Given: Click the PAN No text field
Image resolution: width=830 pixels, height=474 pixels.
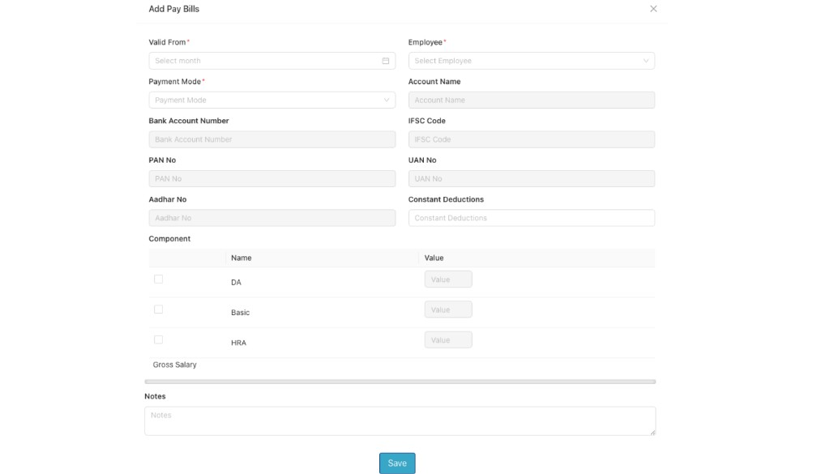Looking at the screenshot, I should click(x=272, y=177).
